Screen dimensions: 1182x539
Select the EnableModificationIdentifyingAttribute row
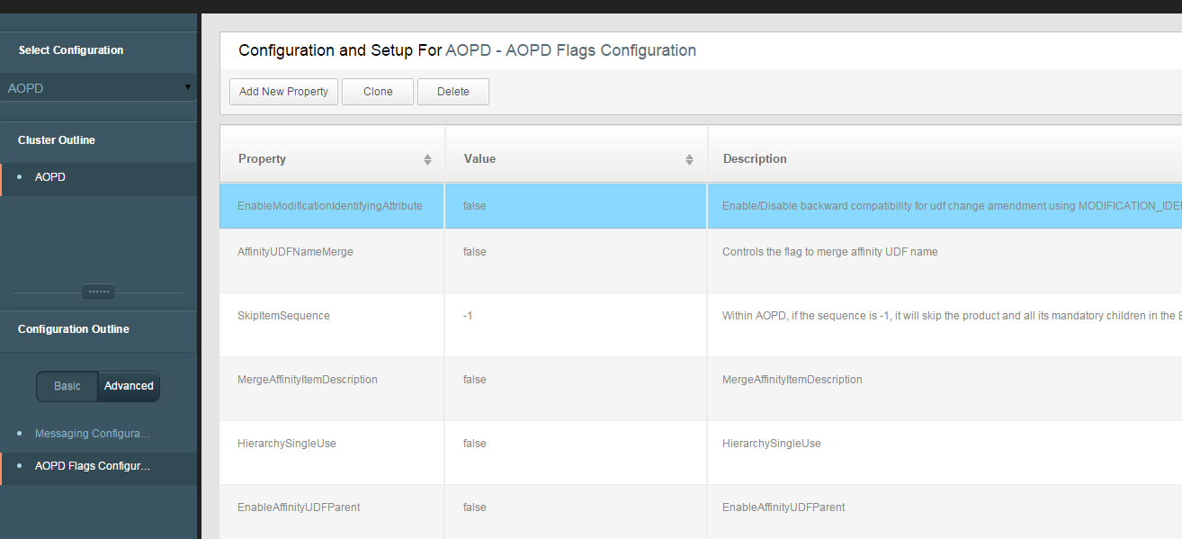329,206
